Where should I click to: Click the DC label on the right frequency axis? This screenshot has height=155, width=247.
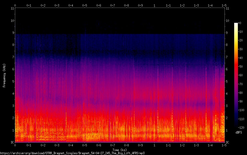point(227,142)
